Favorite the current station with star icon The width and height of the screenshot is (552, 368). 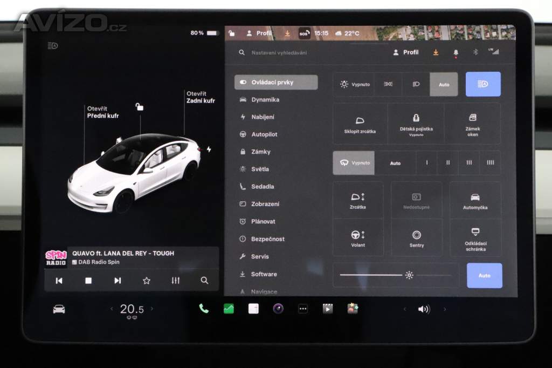(146, 281)
